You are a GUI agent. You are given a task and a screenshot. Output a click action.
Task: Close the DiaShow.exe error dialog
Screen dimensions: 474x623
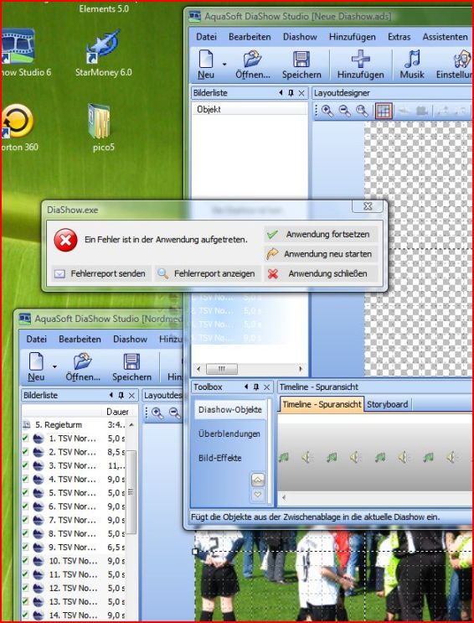point(368,206)
